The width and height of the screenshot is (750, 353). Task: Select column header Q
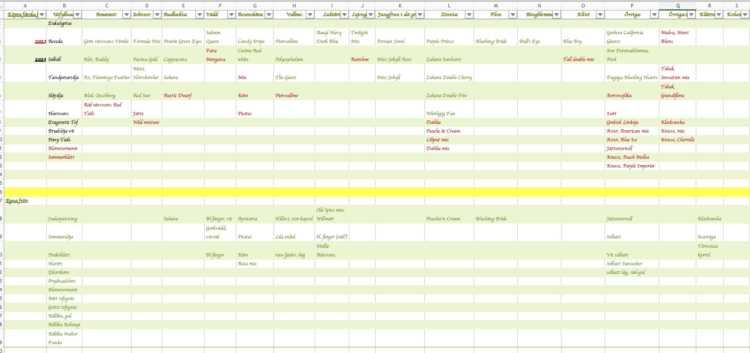678,6
